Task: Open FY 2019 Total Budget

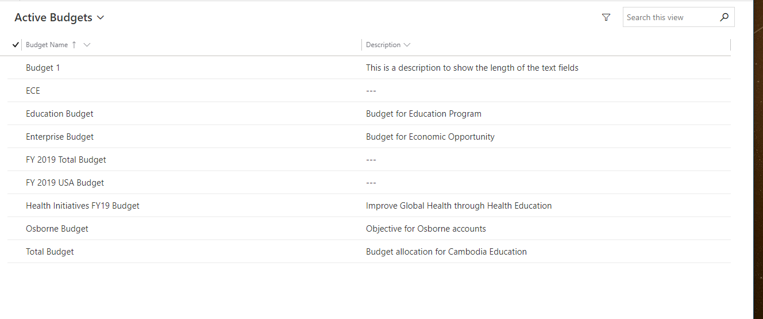Action: (66, 160)
